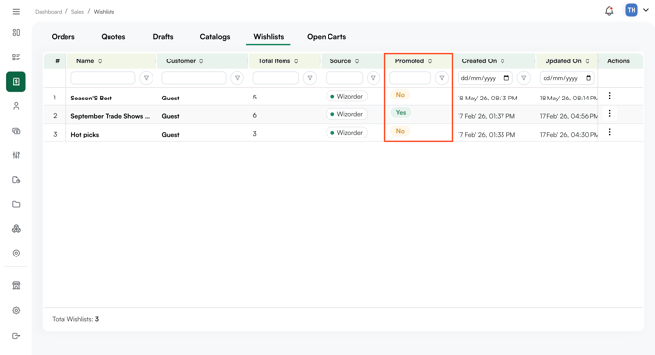Image resolution: width=655 pixels, height=355 pixels.
Task: Open the list-view sidebar icon
Action: click(16, 58)
